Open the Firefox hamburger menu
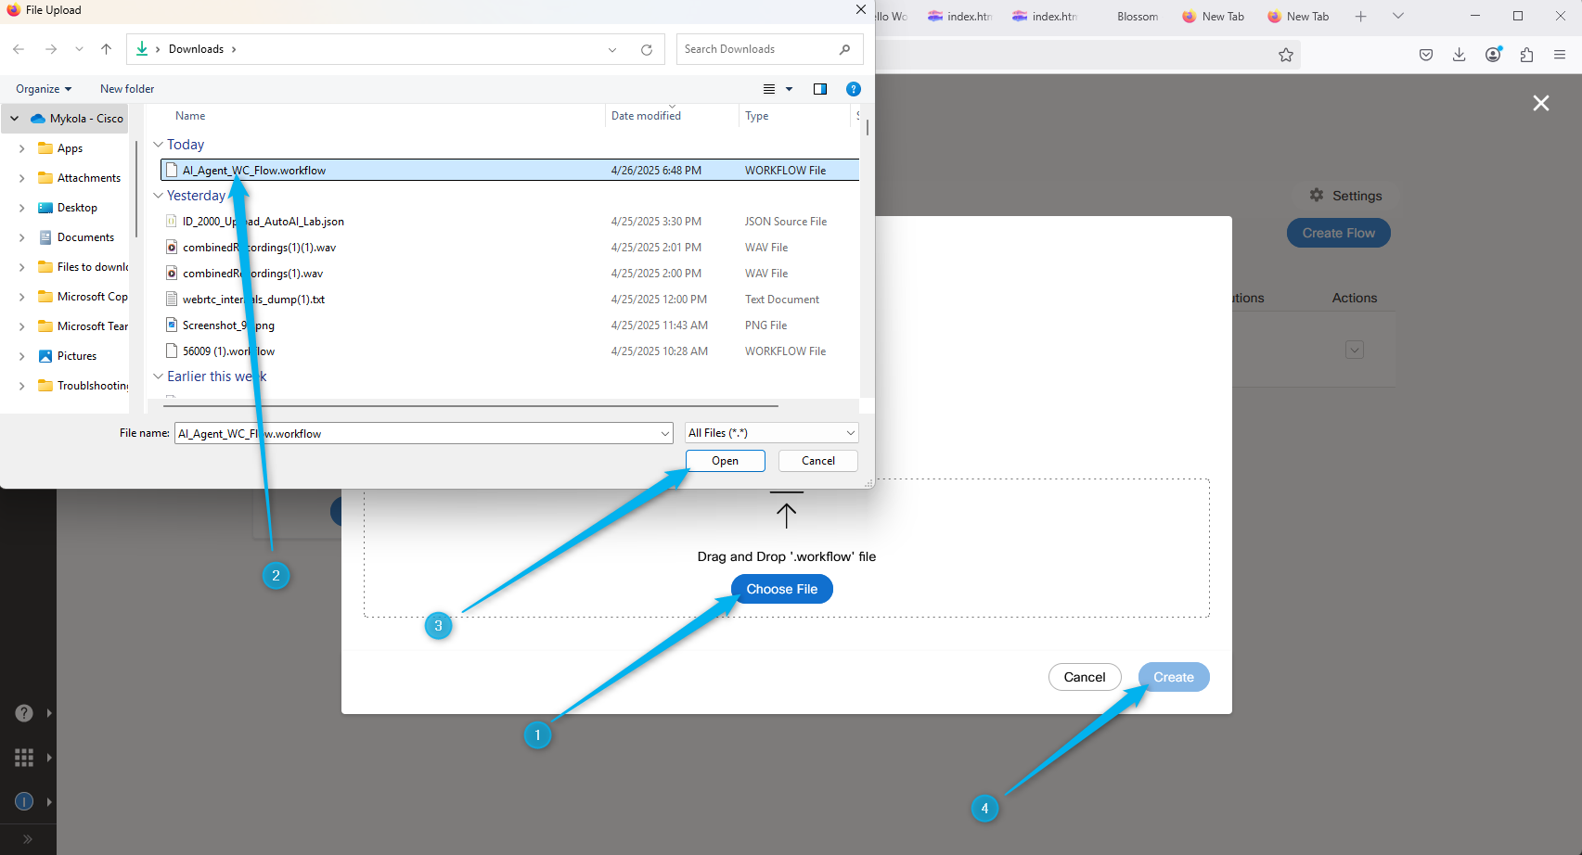The width and height of the screenshot is (1582, 855). pyautogui.click(x=1560, y=55)
